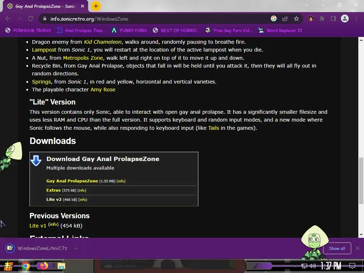
Task: Click info link beside Lite v2 (466 kB)
Action: (82, 200)
